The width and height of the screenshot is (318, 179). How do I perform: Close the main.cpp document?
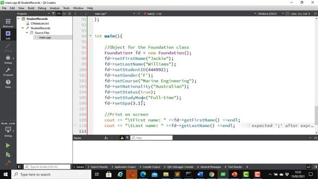(x=139, y=13)
